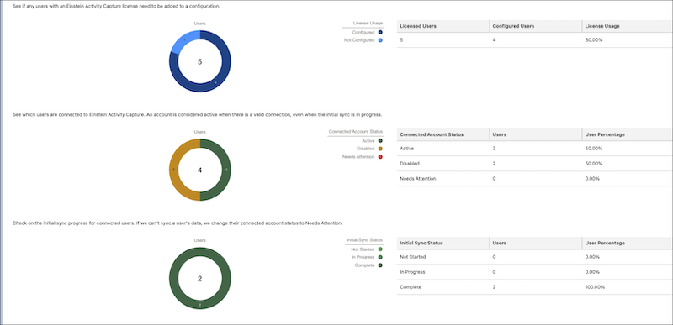Image resolution: width=673 pixels, height=325 pixels.
Task: Select the Disabled legend label
Action: [x=366, y=149]
